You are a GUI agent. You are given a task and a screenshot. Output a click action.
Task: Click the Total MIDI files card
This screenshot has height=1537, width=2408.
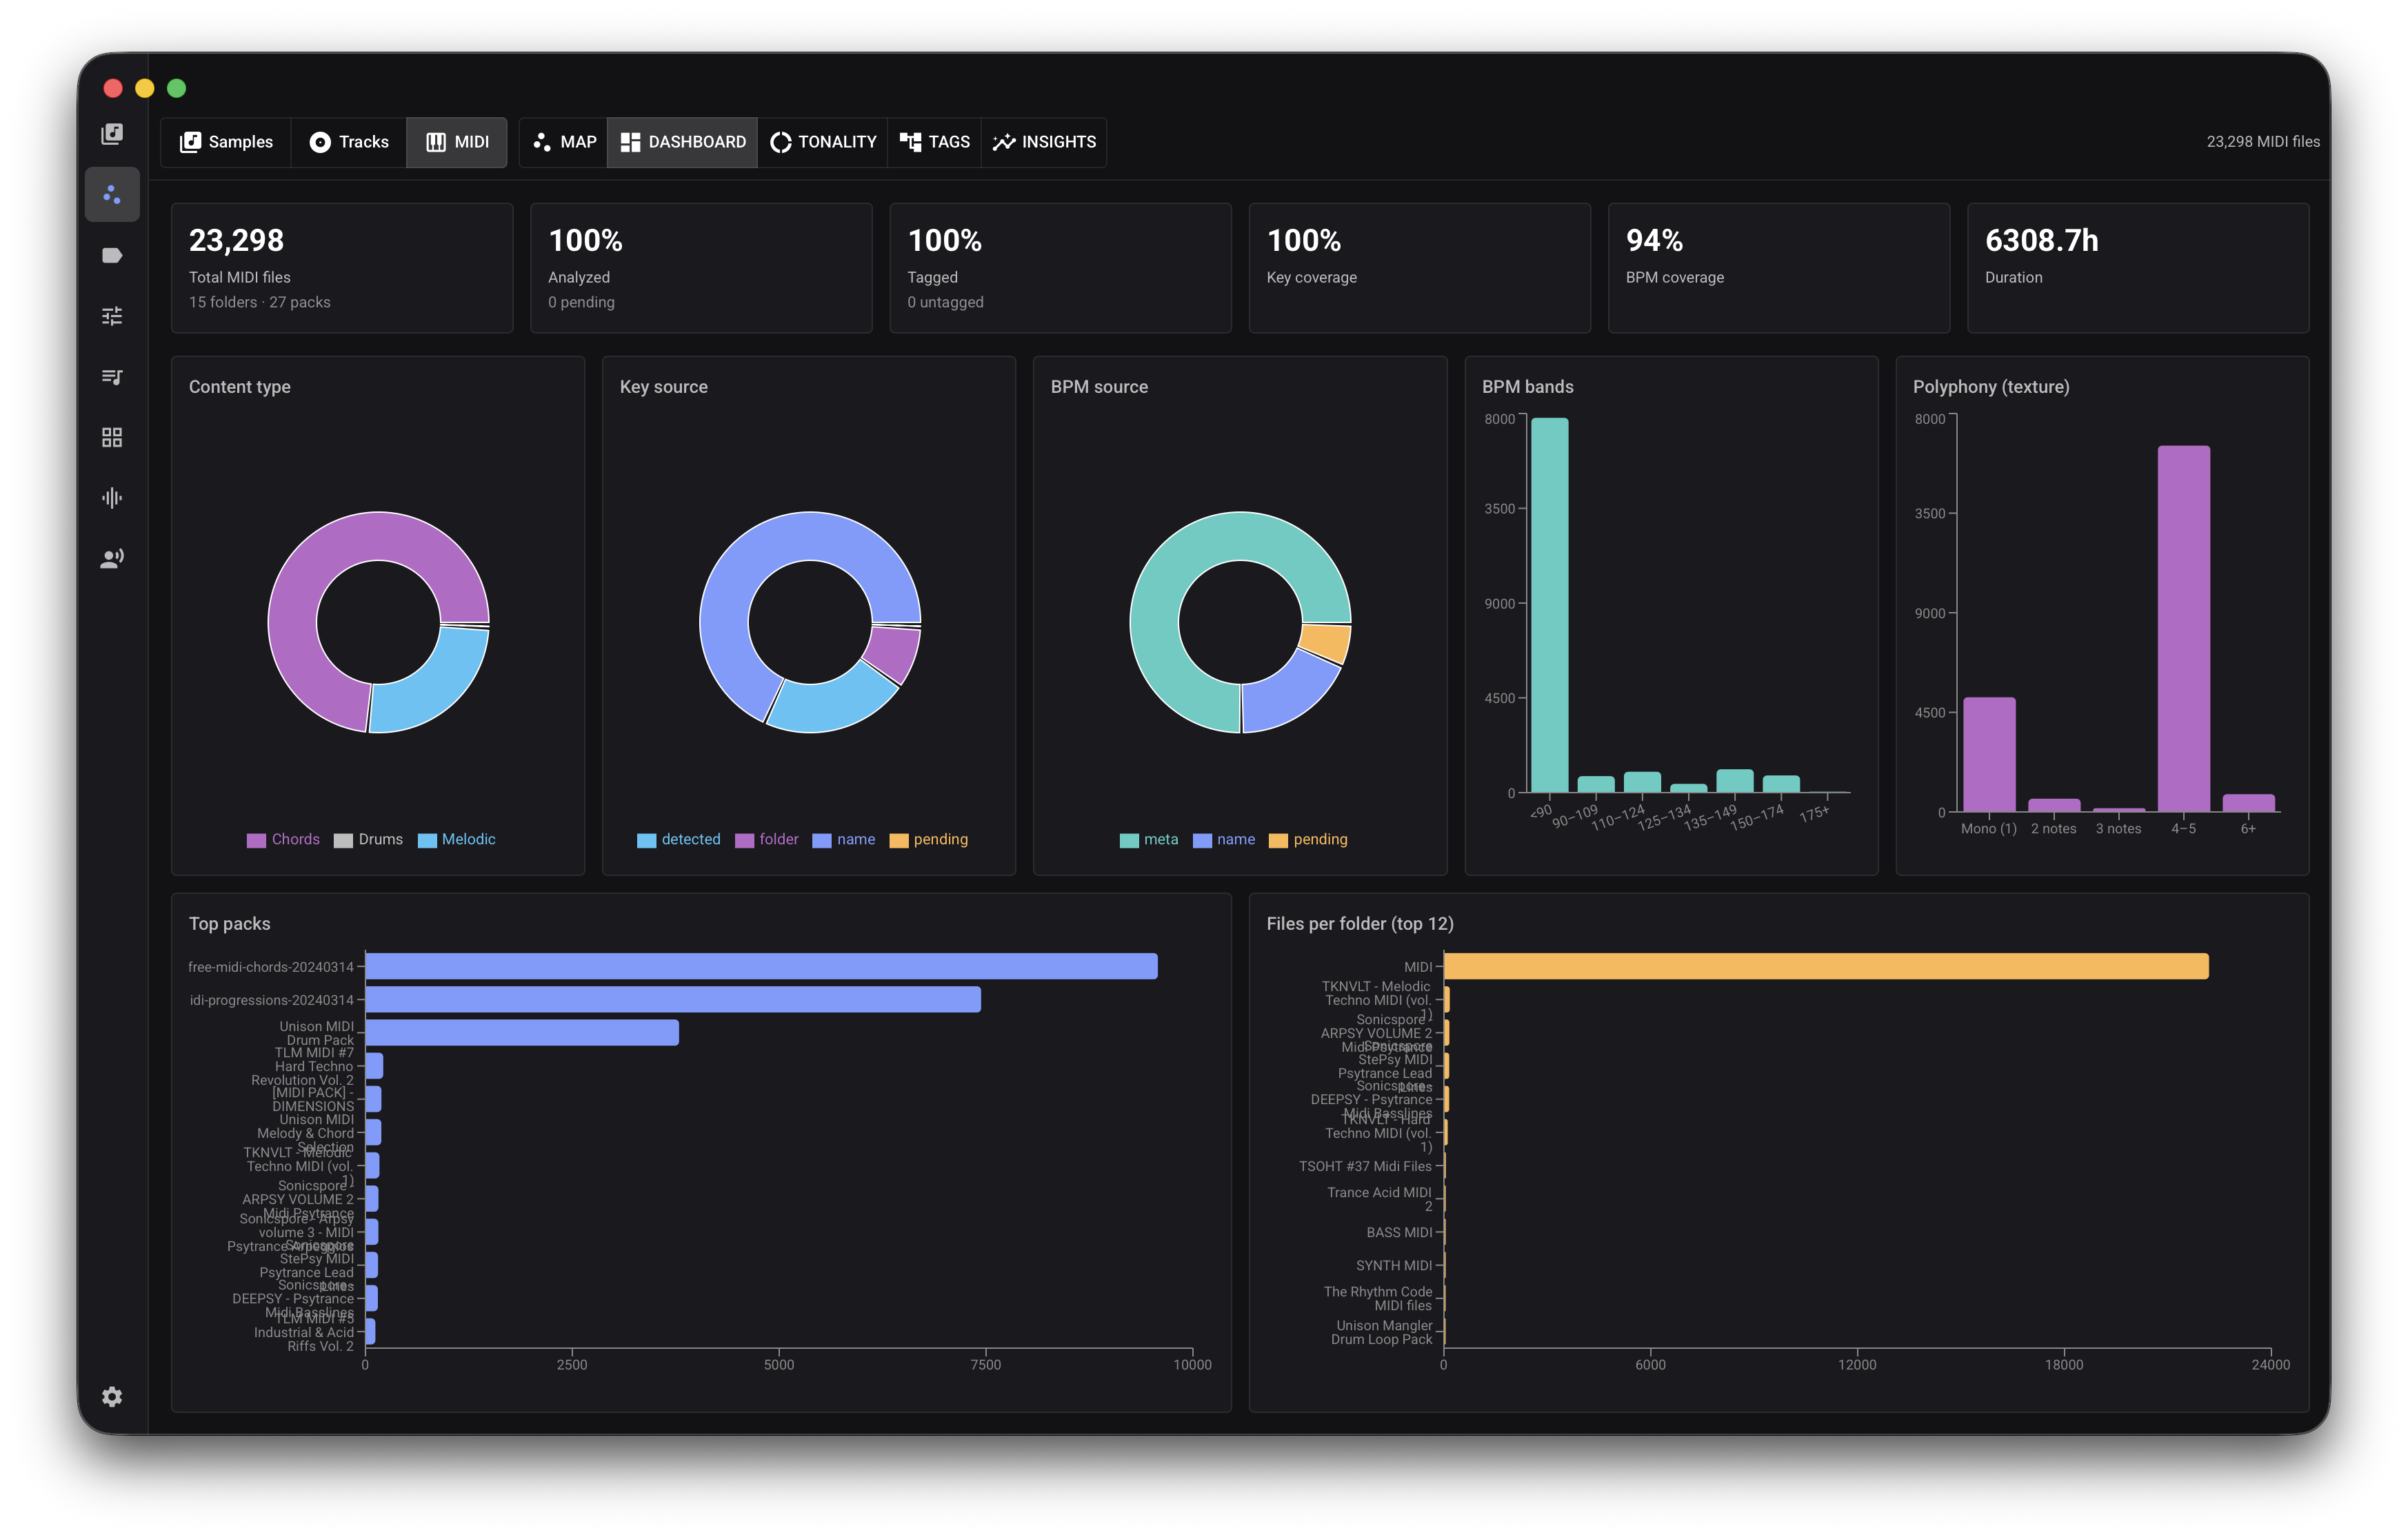(342, 268)
